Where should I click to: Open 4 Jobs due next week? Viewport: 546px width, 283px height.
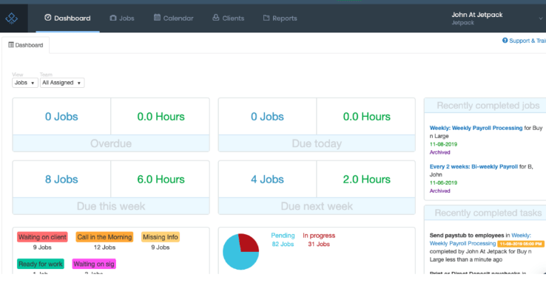point(267,179)
